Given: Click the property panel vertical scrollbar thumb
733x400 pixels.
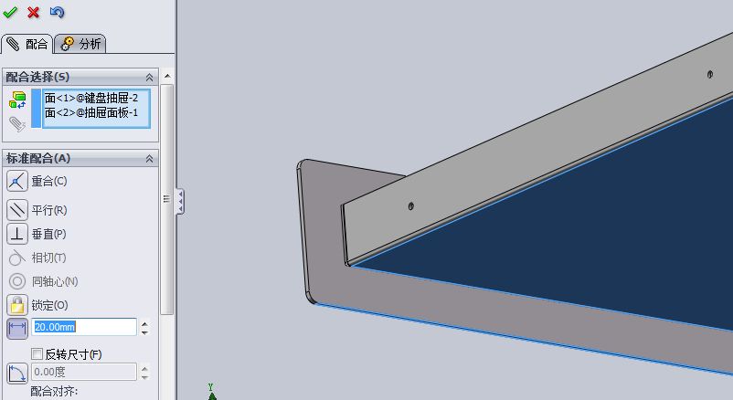Looking at the screenshot, I should [167, 199].
